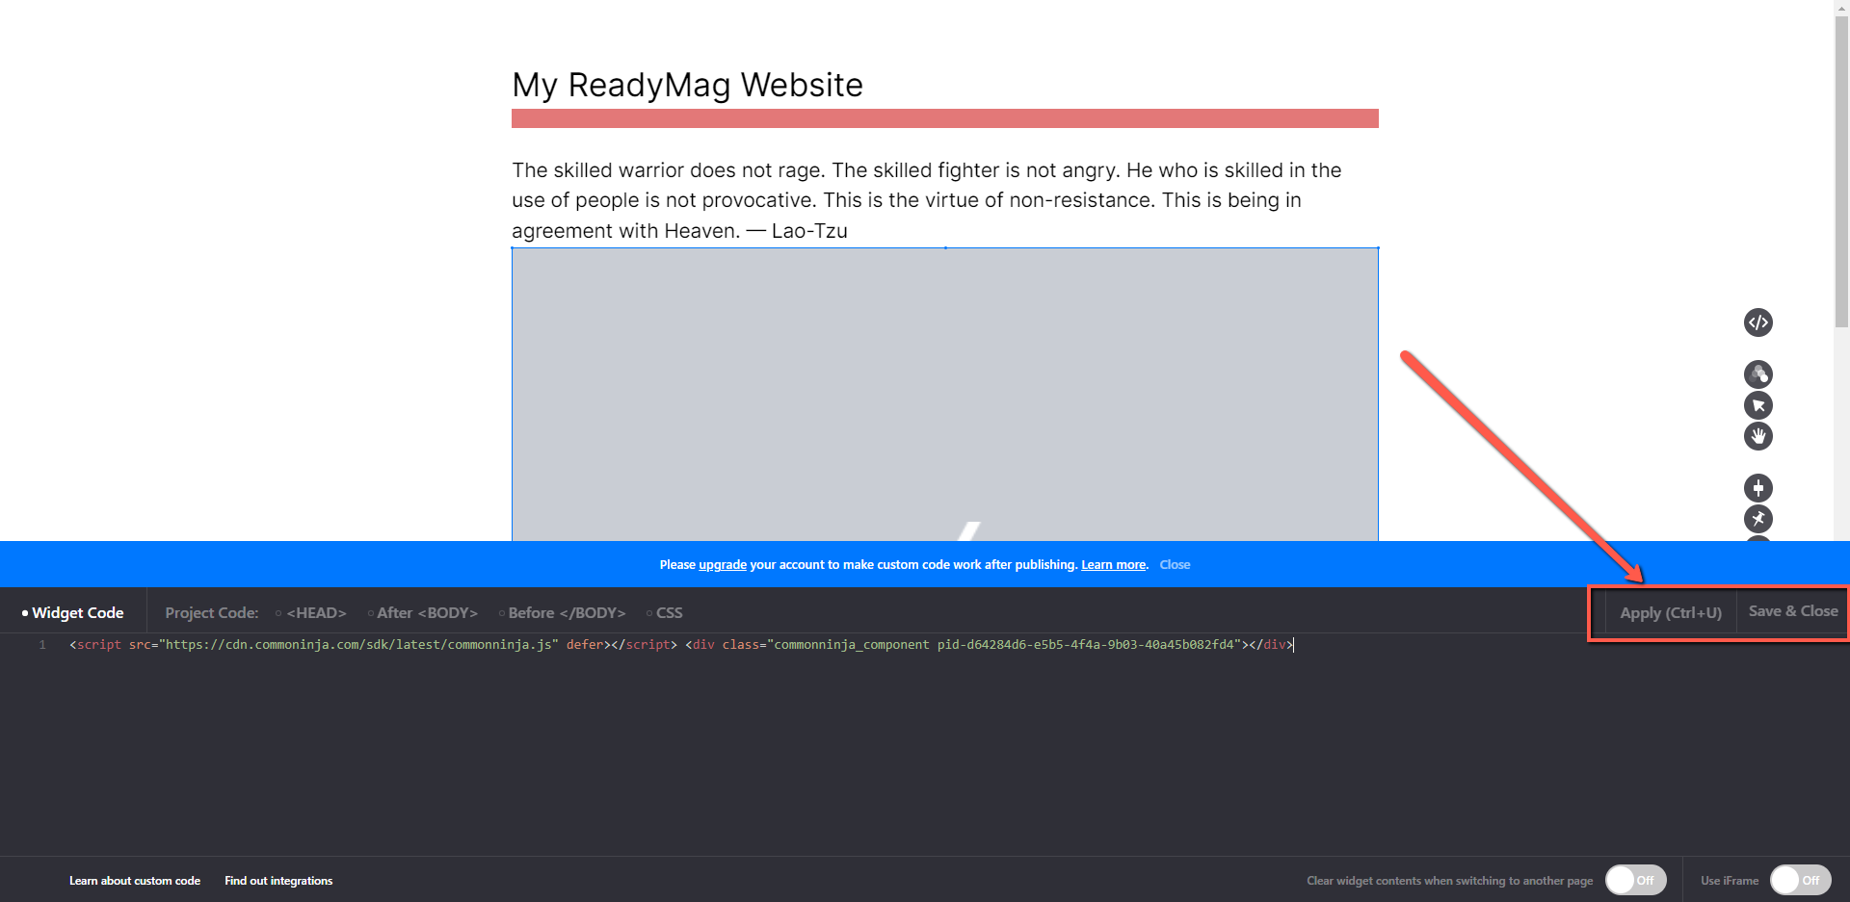This screenshot has height=902, width=1850.
Task: Select the Before </BODY> option
Action: [562, 612]
